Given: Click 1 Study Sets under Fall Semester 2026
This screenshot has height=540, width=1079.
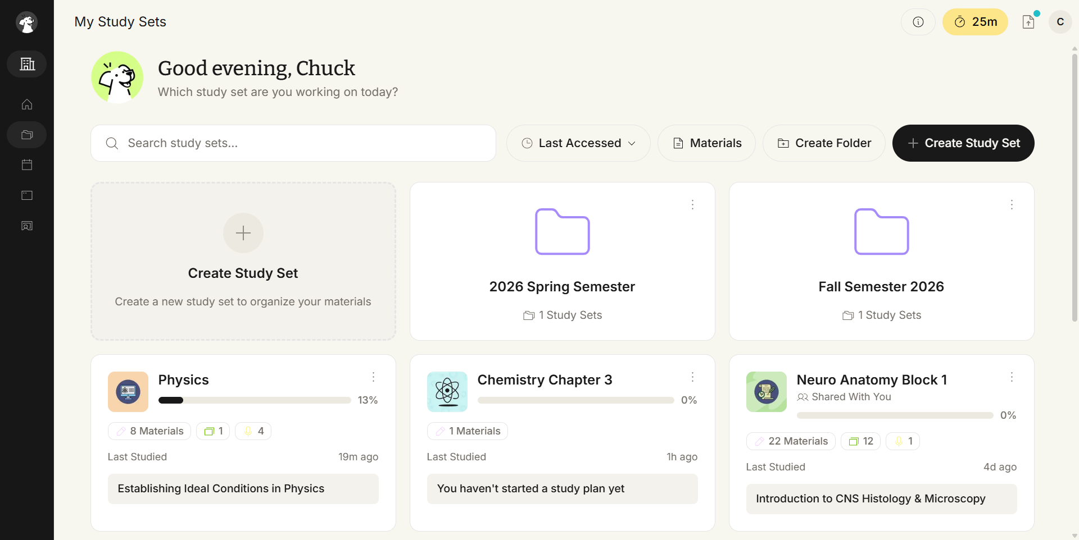Looking at the screenshot, I should (881, 315).
